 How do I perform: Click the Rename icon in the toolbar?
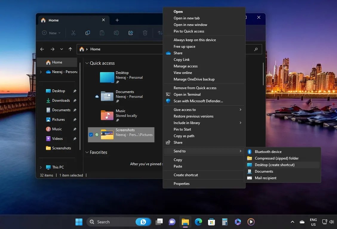[x=116, y=33]
